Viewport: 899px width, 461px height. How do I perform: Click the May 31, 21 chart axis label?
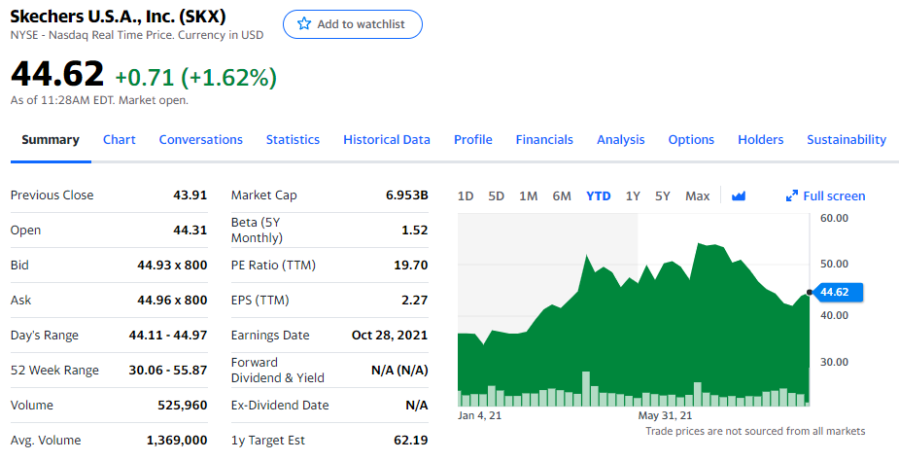pos(665,415)
